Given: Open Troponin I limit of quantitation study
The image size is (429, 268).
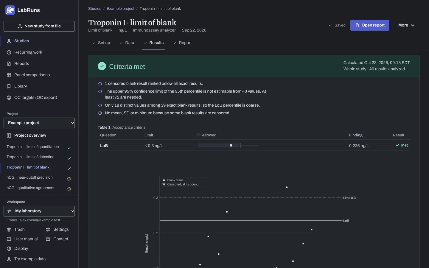Looking at the screenshot, I should 39,147.
